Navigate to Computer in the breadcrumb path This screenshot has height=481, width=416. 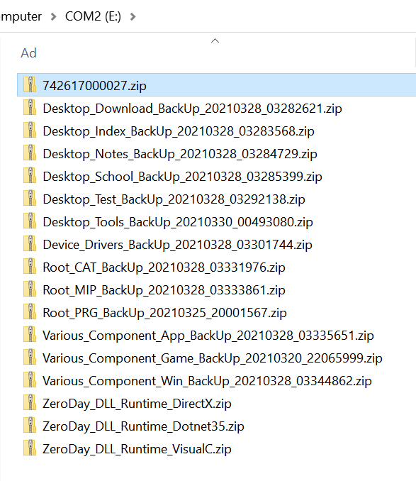click(21, 16)
